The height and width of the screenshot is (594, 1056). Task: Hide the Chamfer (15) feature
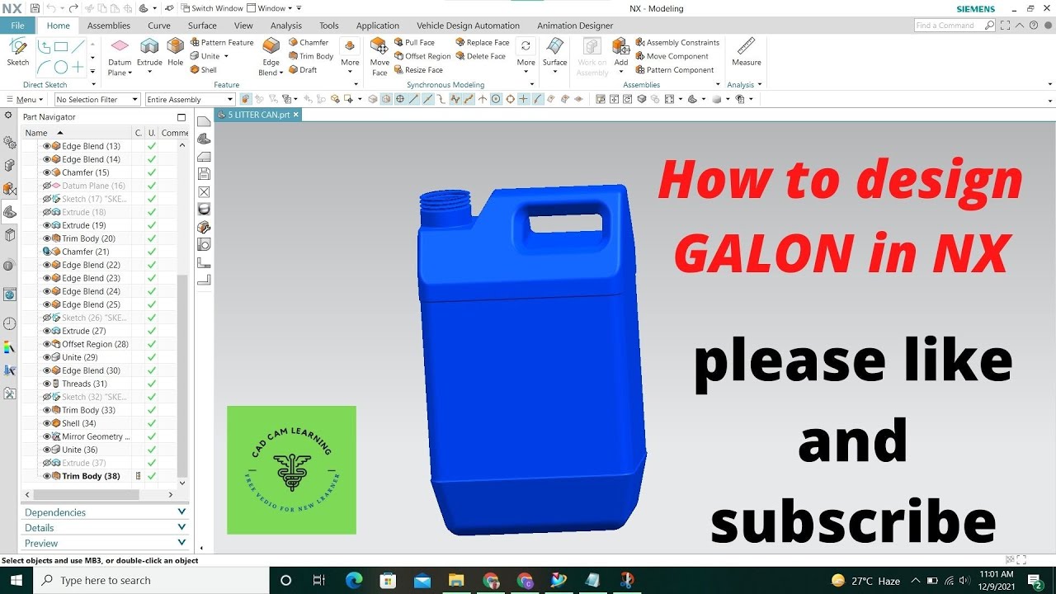pyautogui.click(x=46, y=172)
